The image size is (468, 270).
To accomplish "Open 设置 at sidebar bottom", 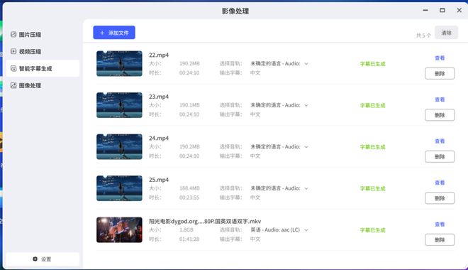I will click(43, 259).
